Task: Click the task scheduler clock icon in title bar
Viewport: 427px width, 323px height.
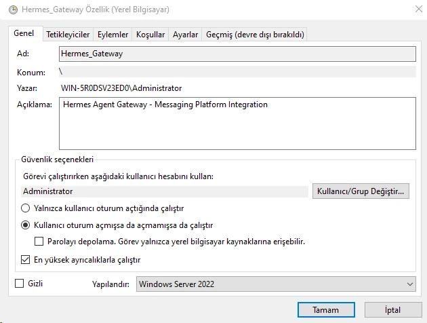Action: point(13,9)
